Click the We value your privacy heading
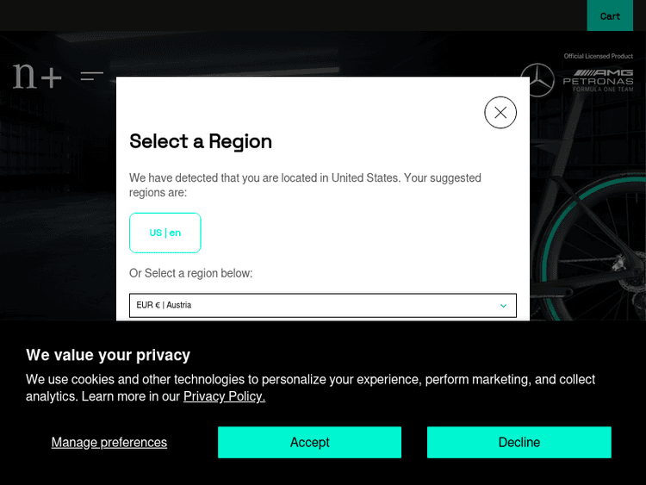The height and width of the screenshot is (485, 646). click(x=108, y=355)
